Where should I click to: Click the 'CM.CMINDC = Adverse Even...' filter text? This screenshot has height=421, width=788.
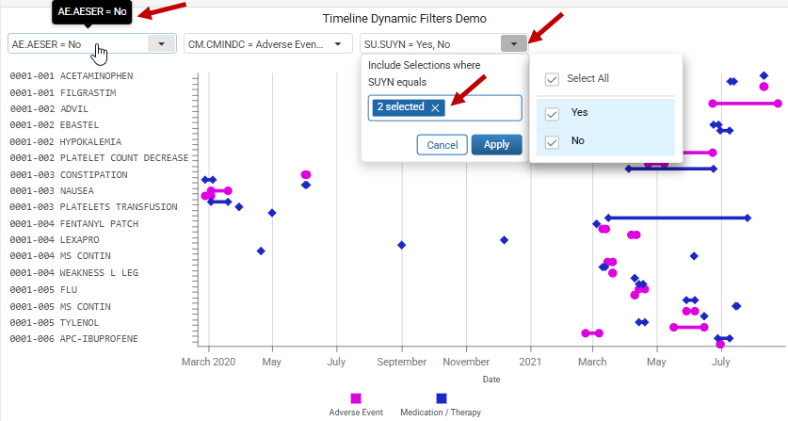click(256, 44)
